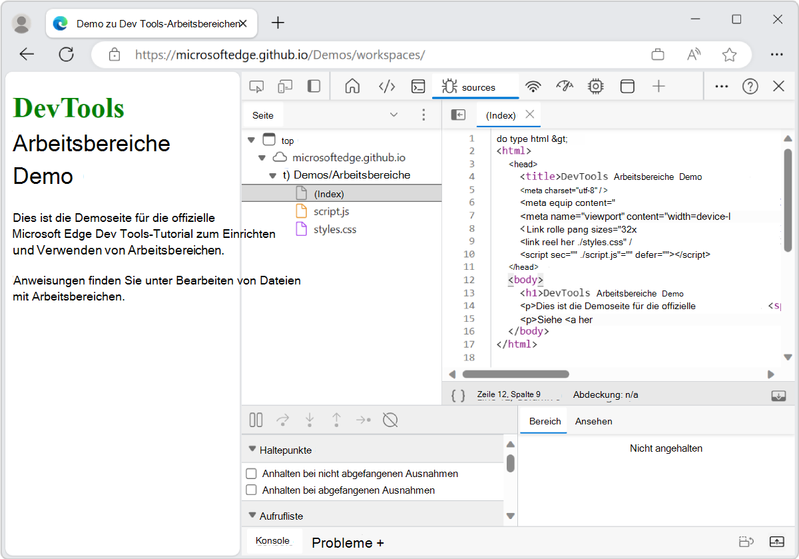Open the Network panel via wifi icon
Viewport: 799px width, 559px height.
click(533, 86)
